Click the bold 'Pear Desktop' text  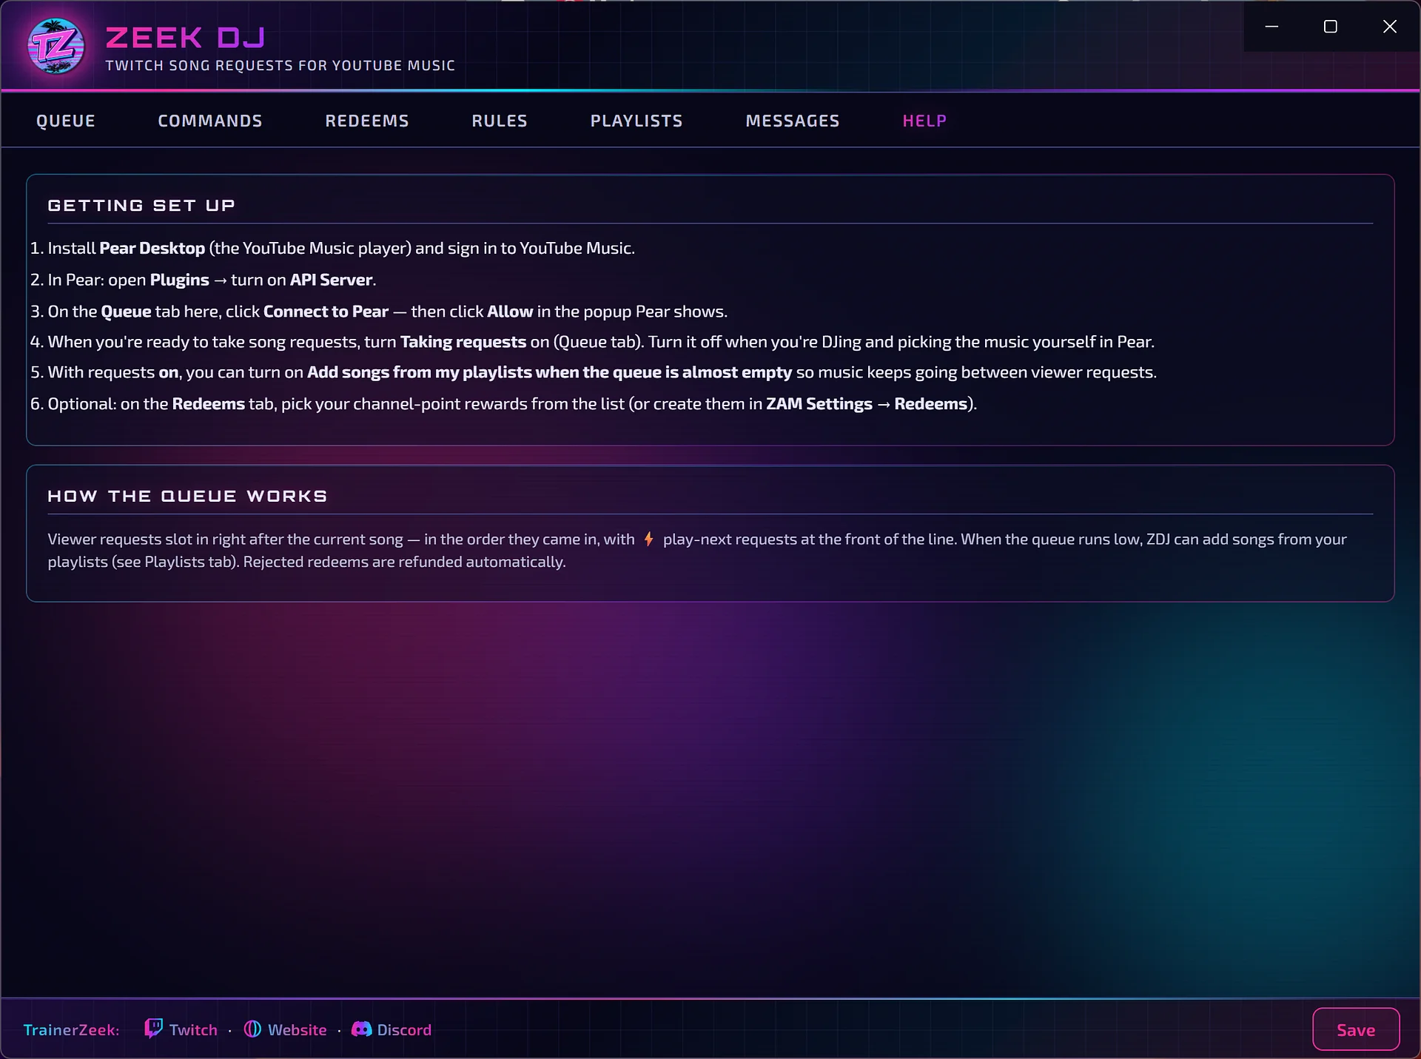point(152,248)
